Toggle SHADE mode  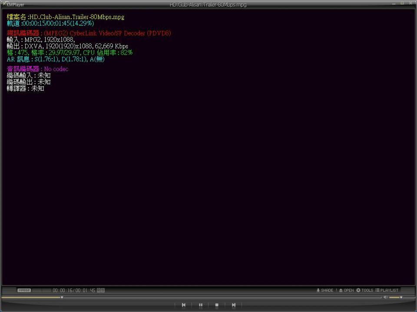click(325, 290)
